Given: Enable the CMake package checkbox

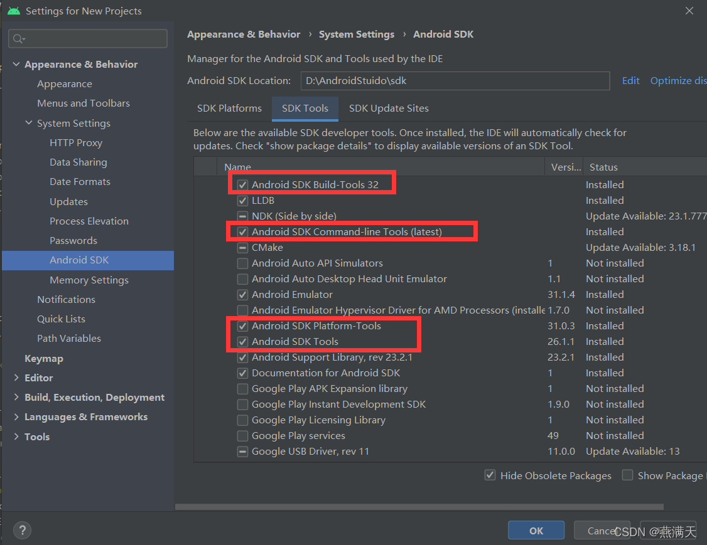Looking at the screenshot, I should (x=242, y=247).
